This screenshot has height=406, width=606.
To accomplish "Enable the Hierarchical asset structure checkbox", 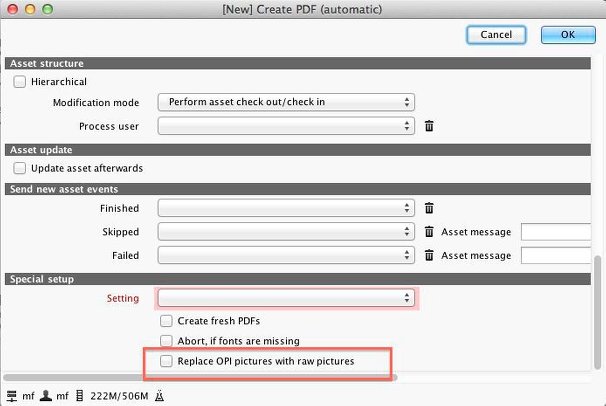I will coord(20,82).
